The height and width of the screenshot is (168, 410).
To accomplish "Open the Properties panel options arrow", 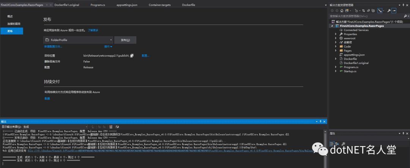I will tap(400, 133).
